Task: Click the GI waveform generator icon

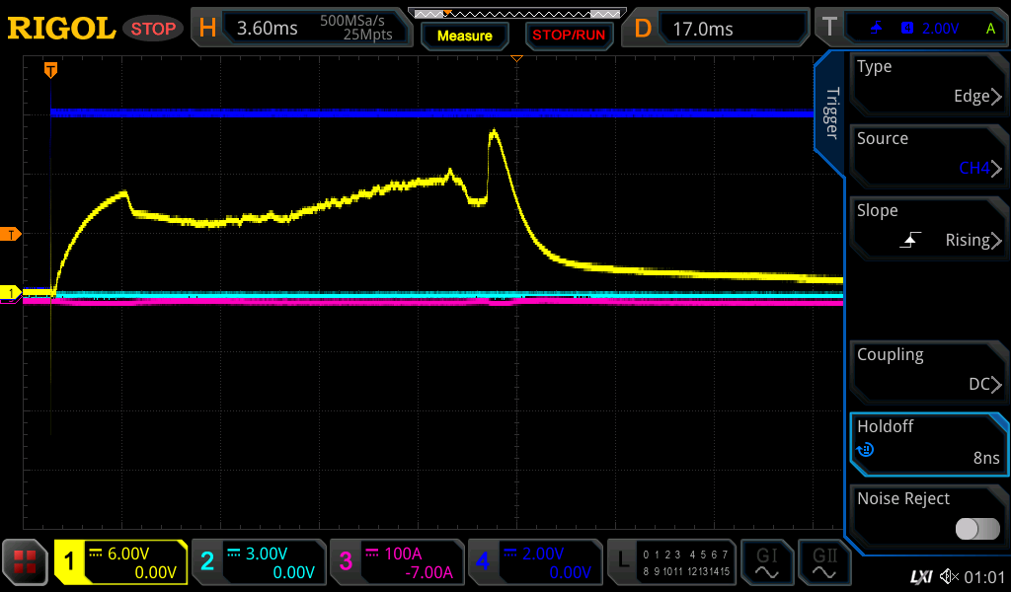Action: click(767, 562)
